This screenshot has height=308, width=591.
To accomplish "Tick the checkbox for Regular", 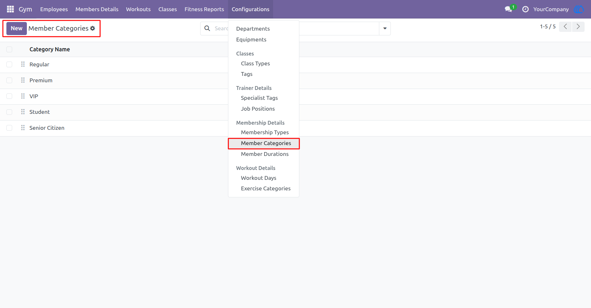I will tap(9, 64).
